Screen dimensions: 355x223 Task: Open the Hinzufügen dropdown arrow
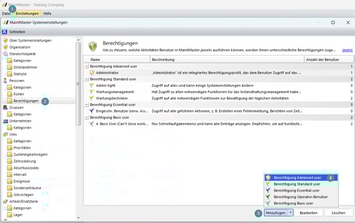coord(290,213)
